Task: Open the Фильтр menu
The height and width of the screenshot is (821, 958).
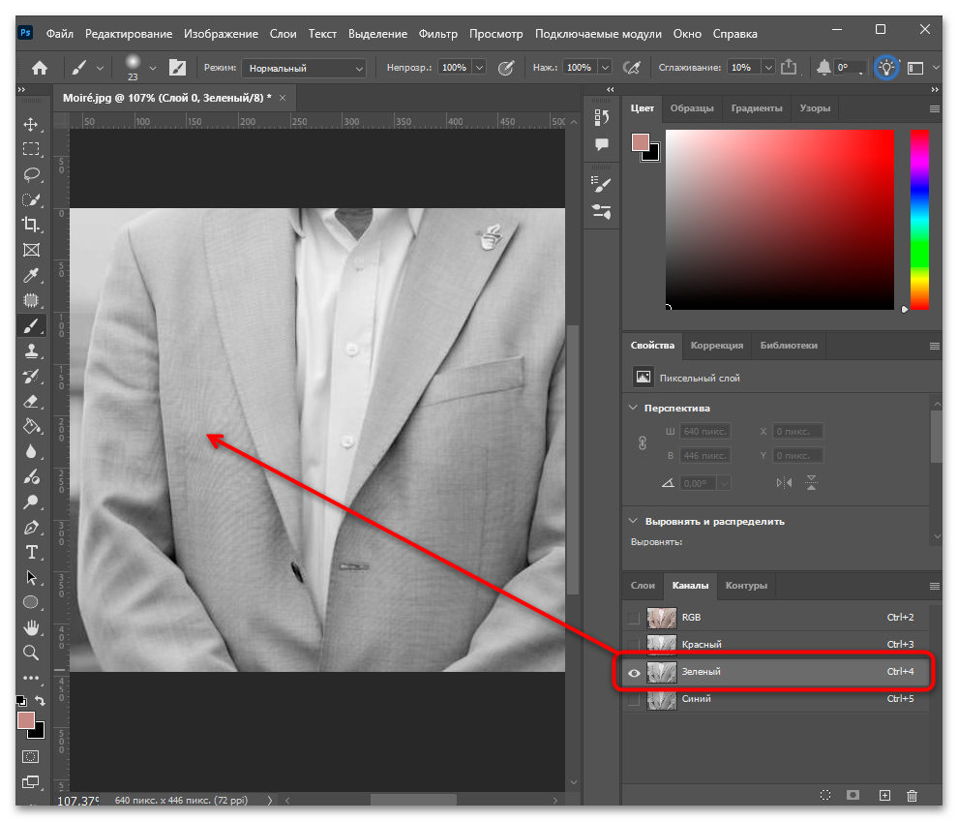Action: pos(437,34)
